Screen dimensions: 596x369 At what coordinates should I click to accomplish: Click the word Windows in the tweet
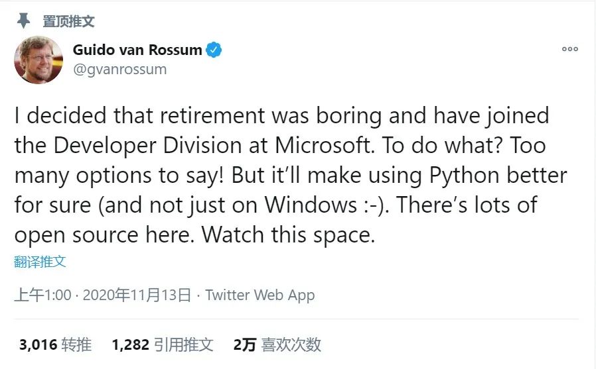(x=311, y=205)
